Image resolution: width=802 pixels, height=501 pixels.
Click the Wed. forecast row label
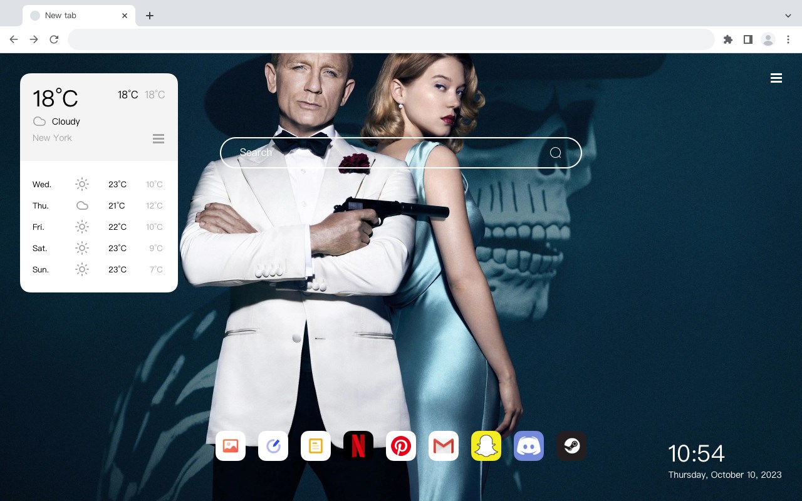[x=42, y=184]
